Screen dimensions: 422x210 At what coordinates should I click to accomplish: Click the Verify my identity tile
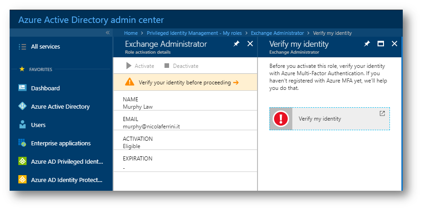click(329, 119)
